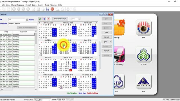Image resolution: width=180 pixels, height=101 pixels.
Task: Click the Delete button
Action: coord(107,28)
